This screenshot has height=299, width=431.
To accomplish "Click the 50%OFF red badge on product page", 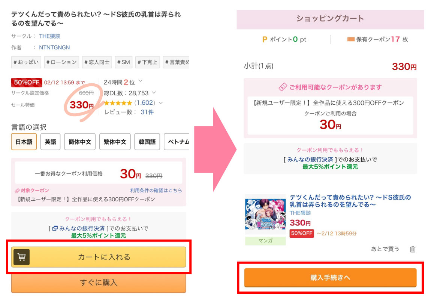I will click(x=26, y=82).
